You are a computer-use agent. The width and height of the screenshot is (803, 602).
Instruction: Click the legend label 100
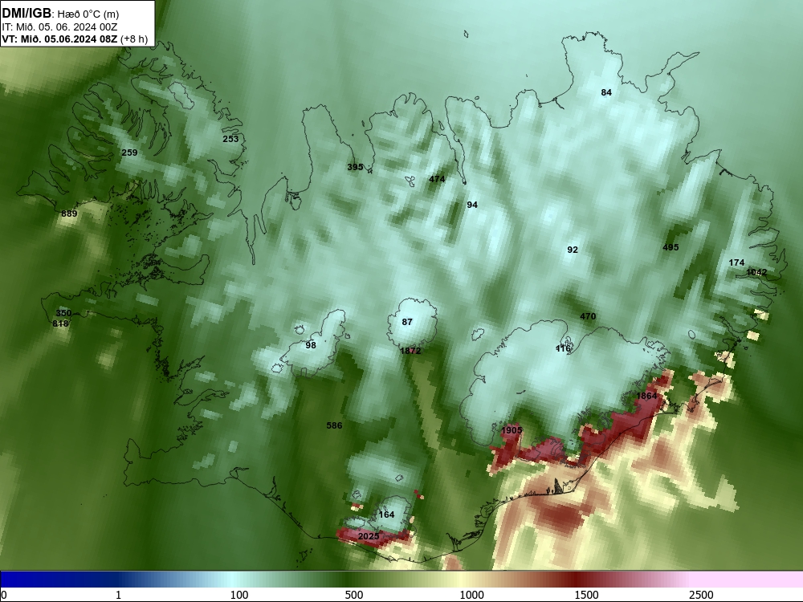click(239, 595)
